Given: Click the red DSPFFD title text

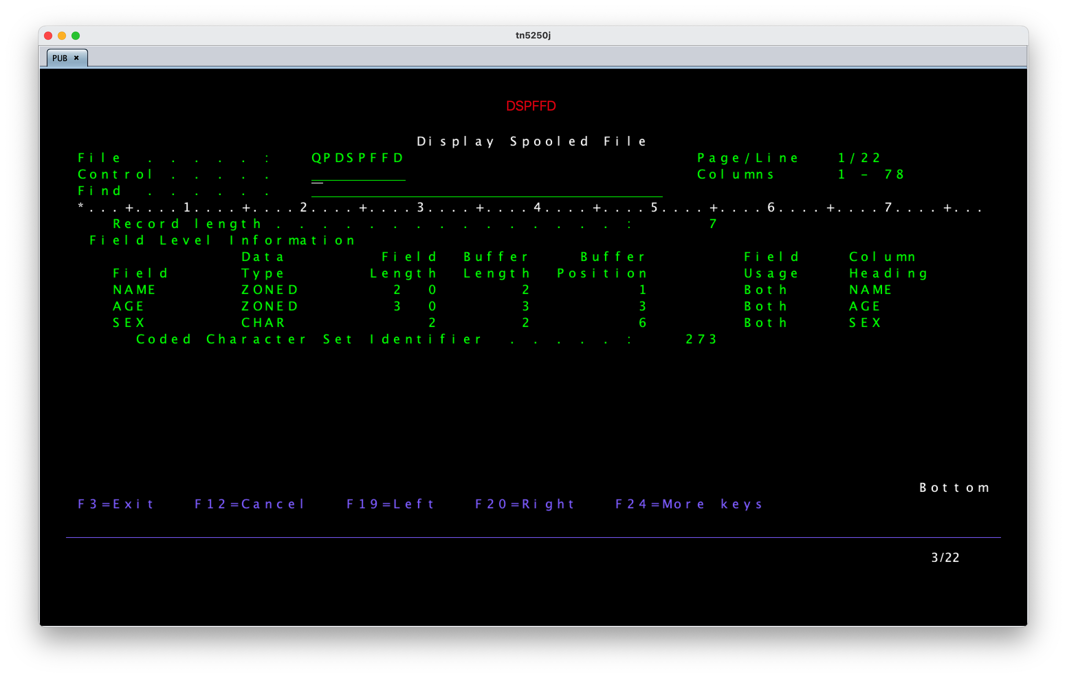Looking at the screenshot, I should [x=531, y=106].
